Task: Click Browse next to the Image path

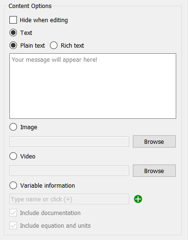Action: [154, 141]
